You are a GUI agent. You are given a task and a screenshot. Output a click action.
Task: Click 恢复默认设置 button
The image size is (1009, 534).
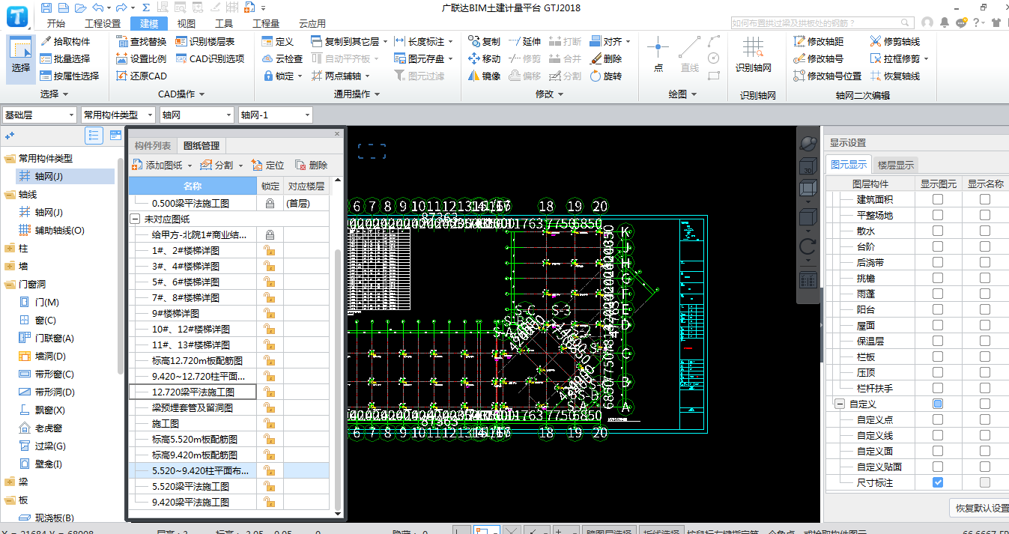pyautogui.click(x=982, y=508)
